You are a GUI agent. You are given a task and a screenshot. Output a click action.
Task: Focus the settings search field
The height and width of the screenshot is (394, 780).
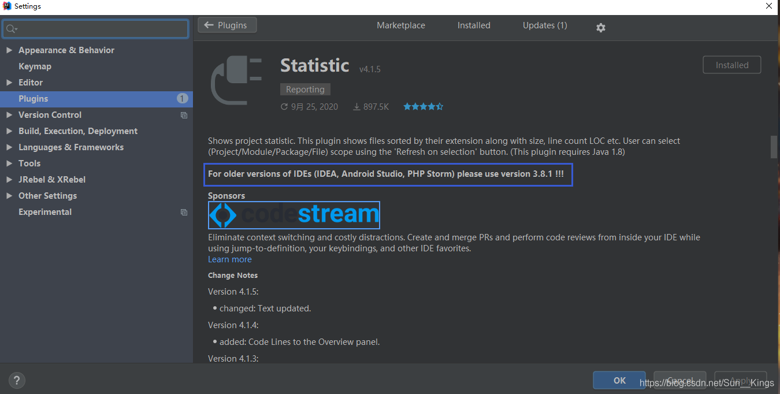pos(101,29)
